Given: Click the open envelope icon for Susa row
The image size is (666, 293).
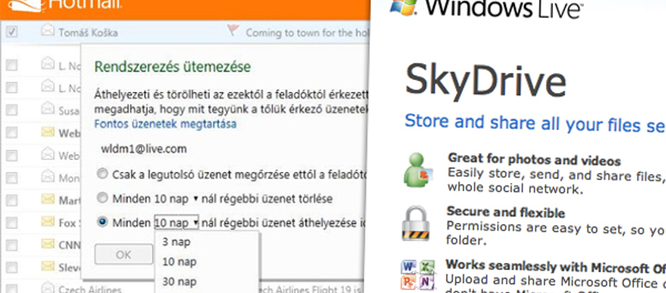Looking at the screenshot, I should tap(48, 109).
